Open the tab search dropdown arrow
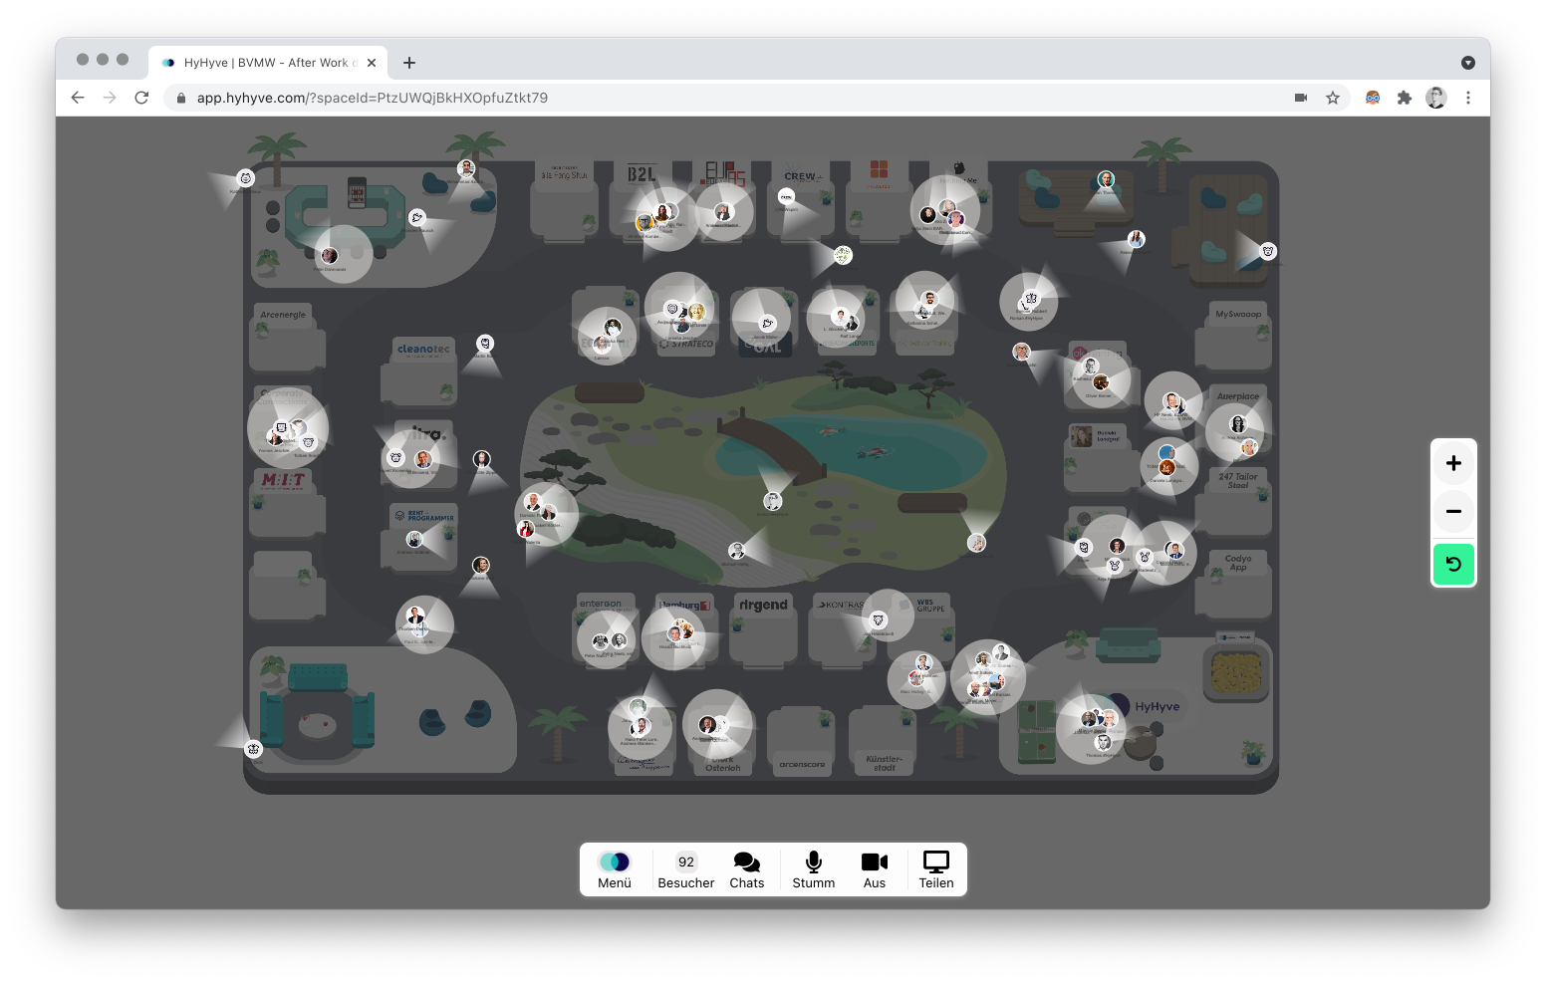The height and width of the screenshot is (983, 1546). 1468,63
